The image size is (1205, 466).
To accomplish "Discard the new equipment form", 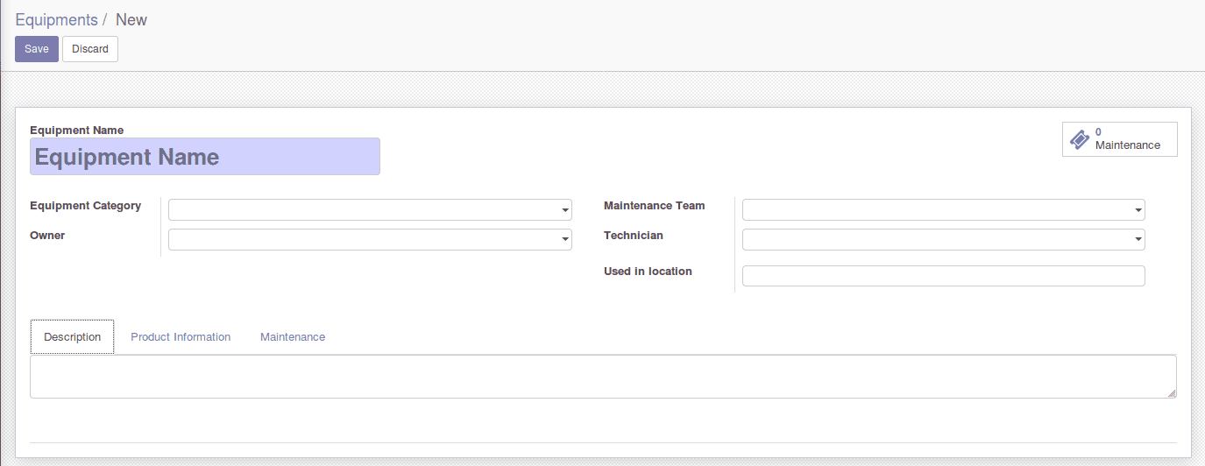I will 90,49.
